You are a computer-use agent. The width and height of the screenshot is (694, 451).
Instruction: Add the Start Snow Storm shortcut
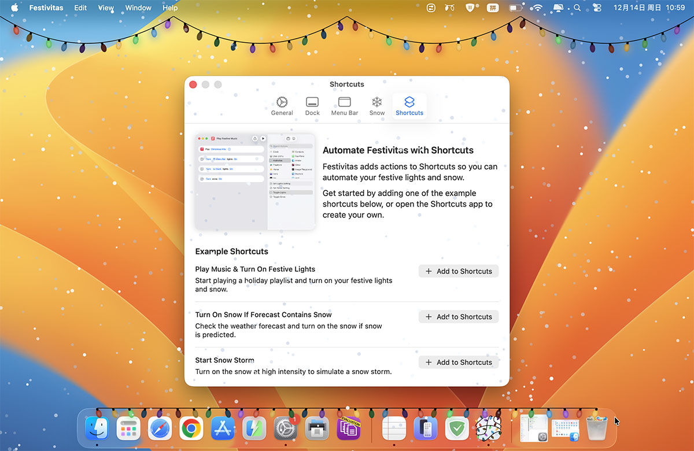coord(459,363)
